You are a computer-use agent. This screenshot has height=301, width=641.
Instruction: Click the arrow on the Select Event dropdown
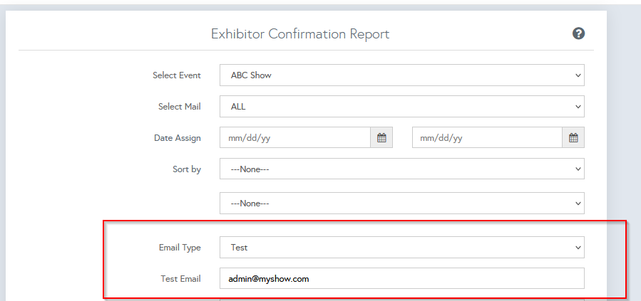pos(577,75)
